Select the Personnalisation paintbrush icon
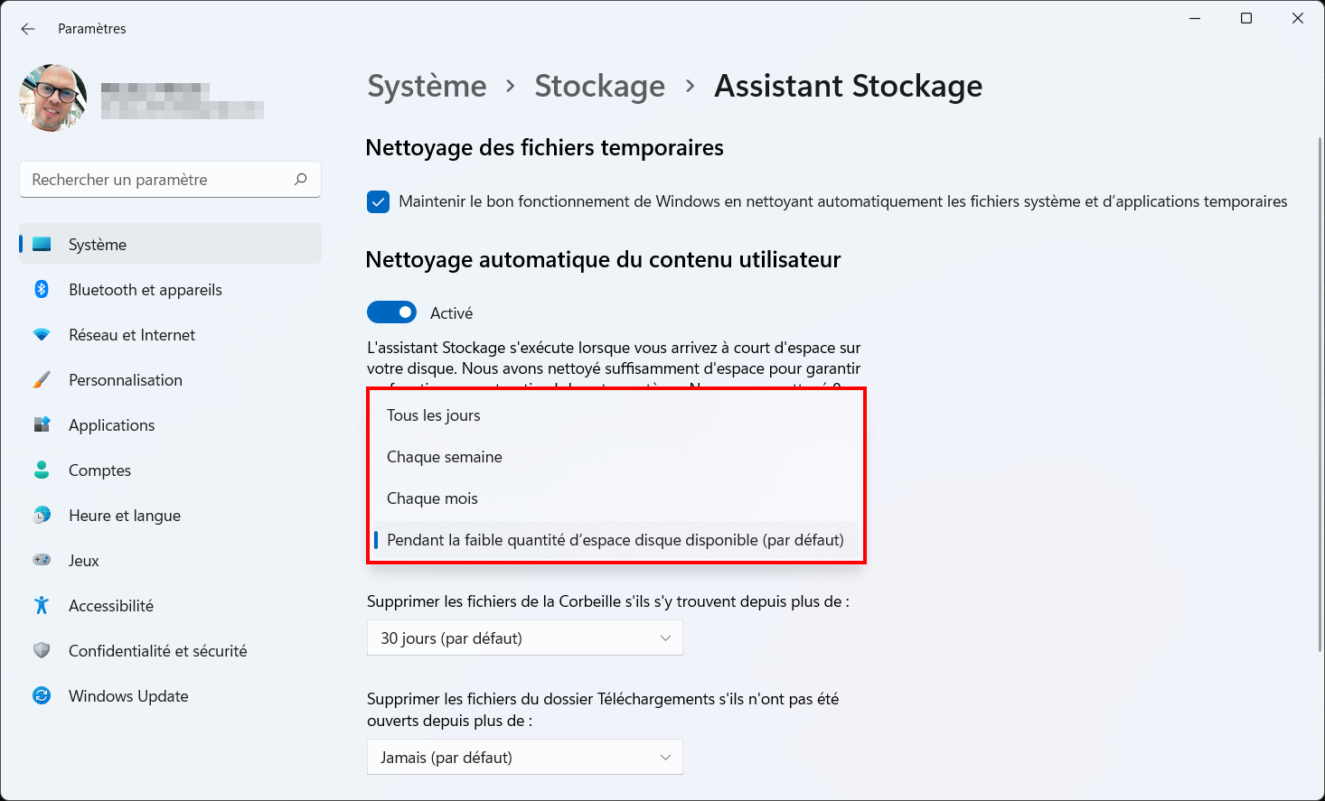1325x801 pixels. tap(42, 379)
